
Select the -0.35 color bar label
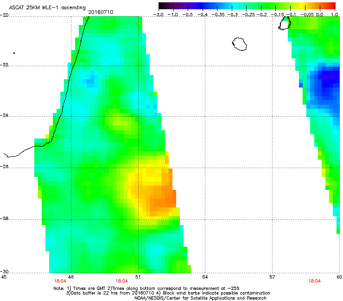point(218,15)
